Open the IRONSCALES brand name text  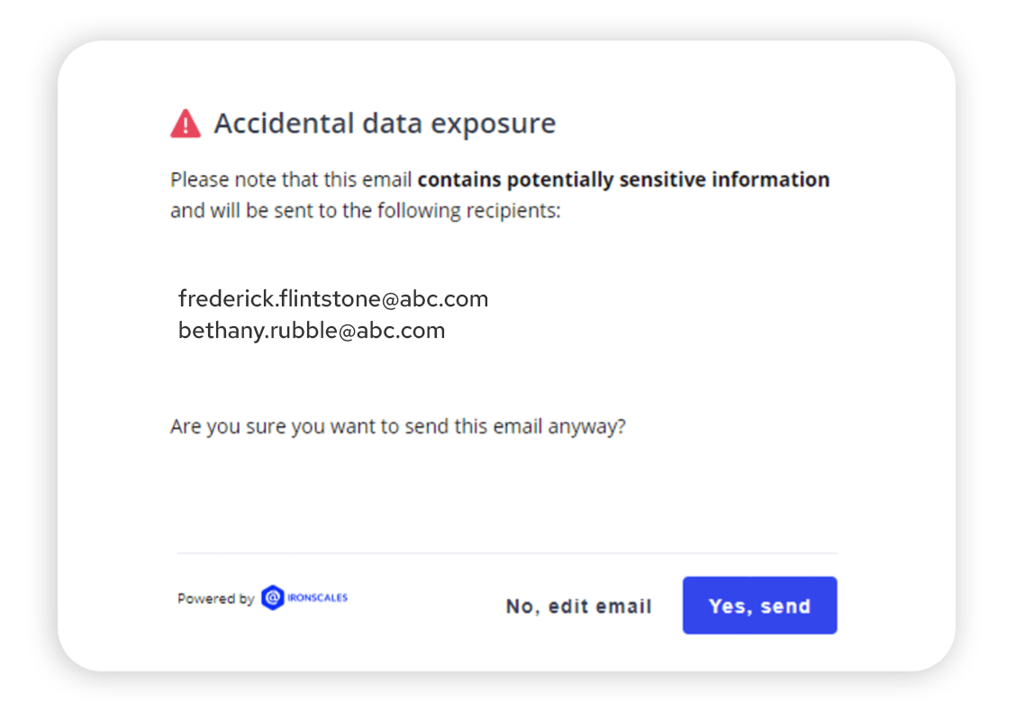pos(318,597)
